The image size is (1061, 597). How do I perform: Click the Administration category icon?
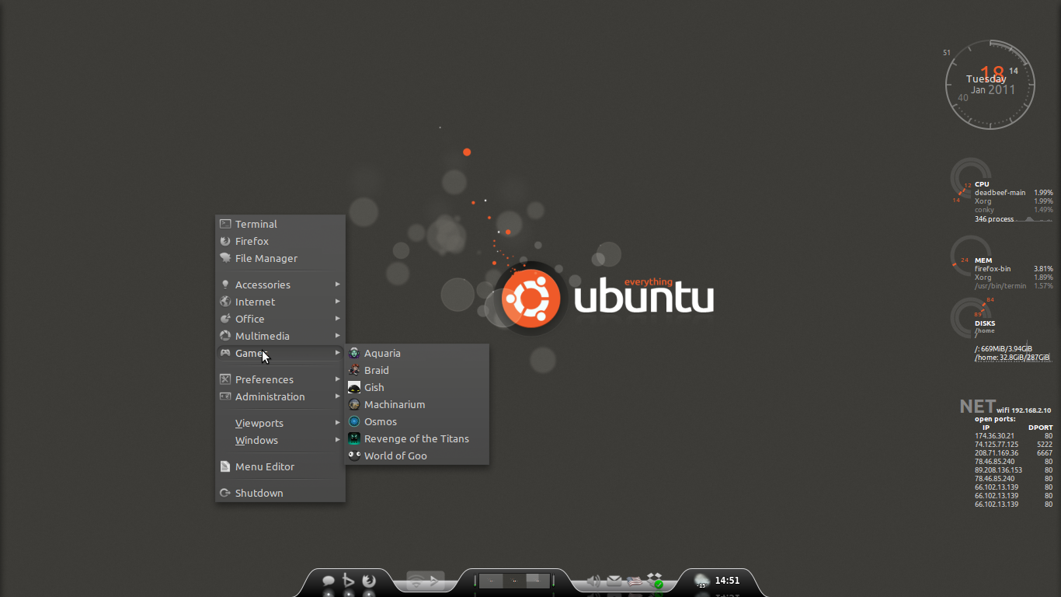tap(225, 396)
